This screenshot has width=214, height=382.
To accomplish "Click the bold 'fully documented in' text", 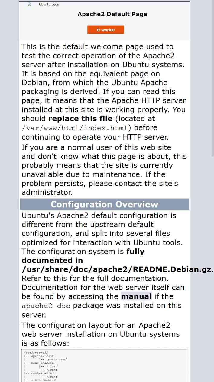I will [83, 256].
